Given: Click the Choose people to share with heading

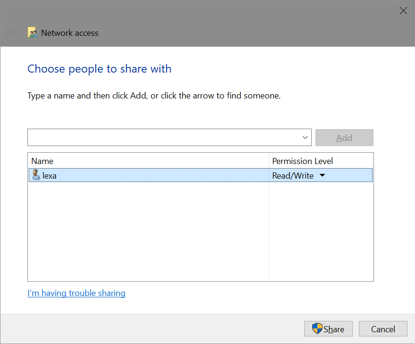Looking at the screenshot, I should [100, 69].
